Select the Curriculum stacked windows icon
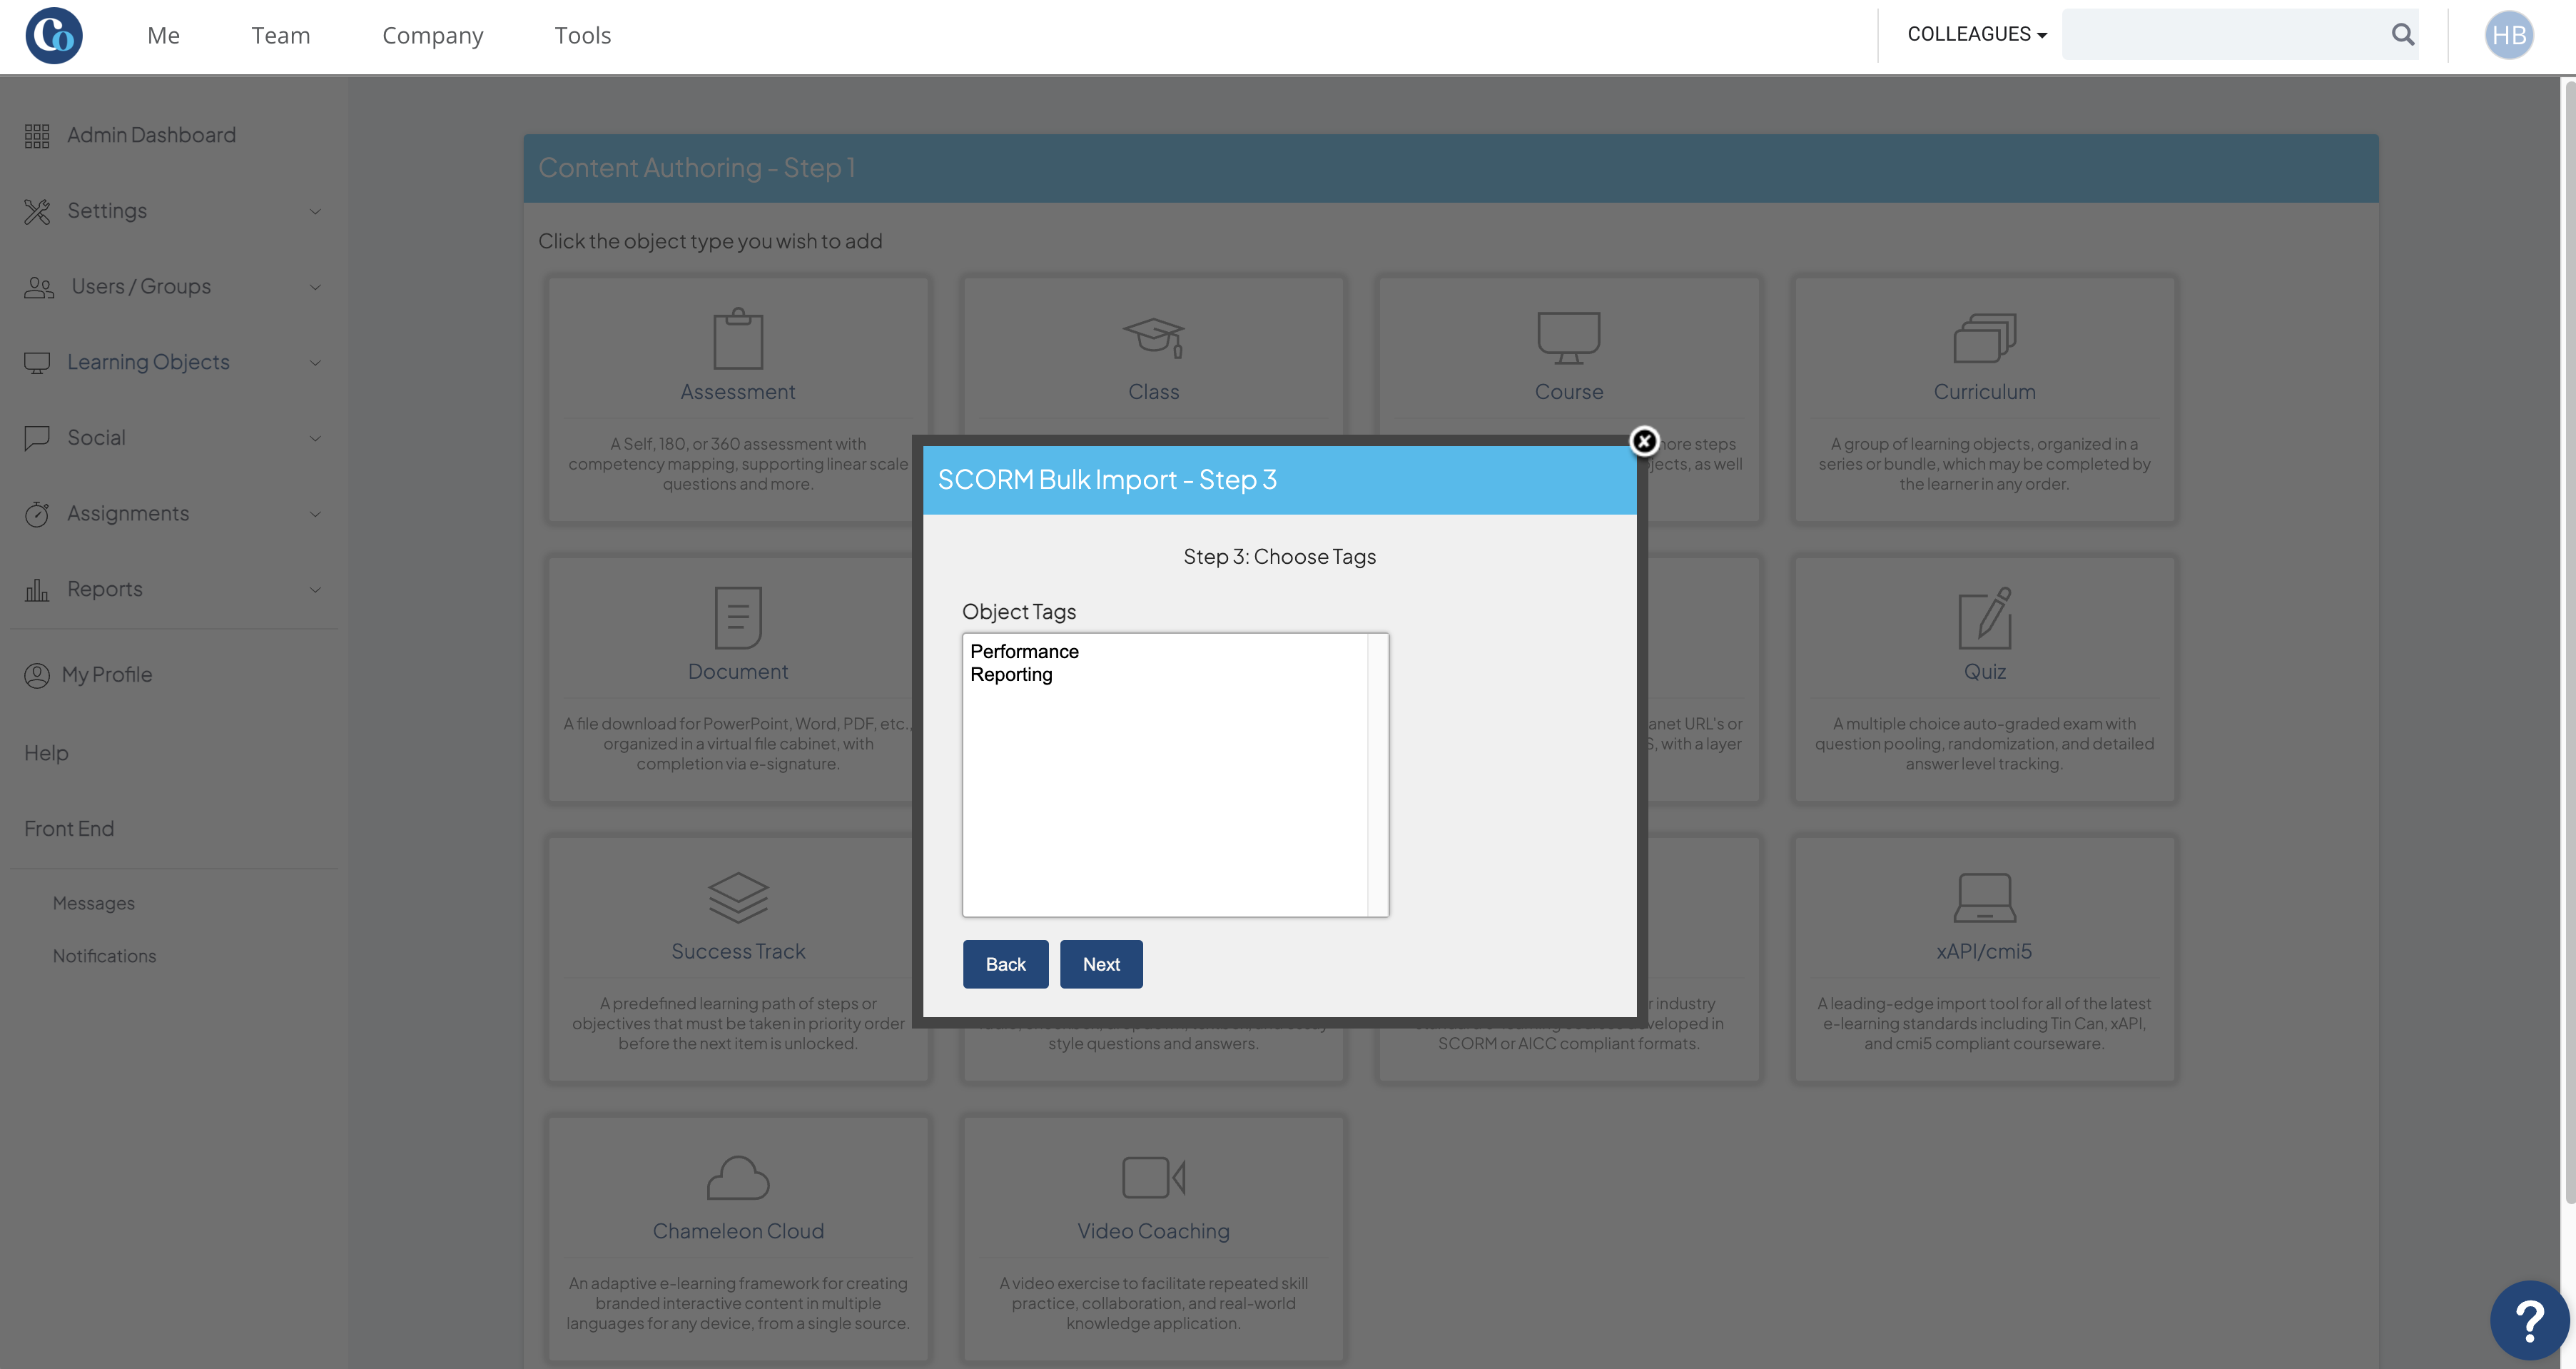The image size is (2576, 1369). pyautogui.click(x=1984, y=338)
